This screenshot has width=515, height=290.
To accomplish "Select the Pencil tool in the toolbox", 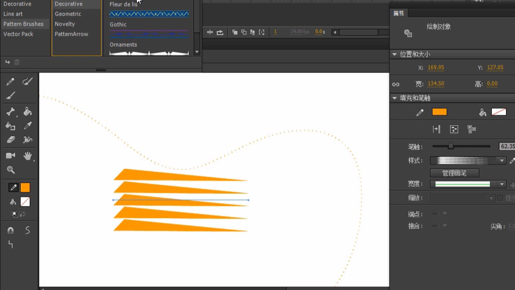I will [11, 82].
